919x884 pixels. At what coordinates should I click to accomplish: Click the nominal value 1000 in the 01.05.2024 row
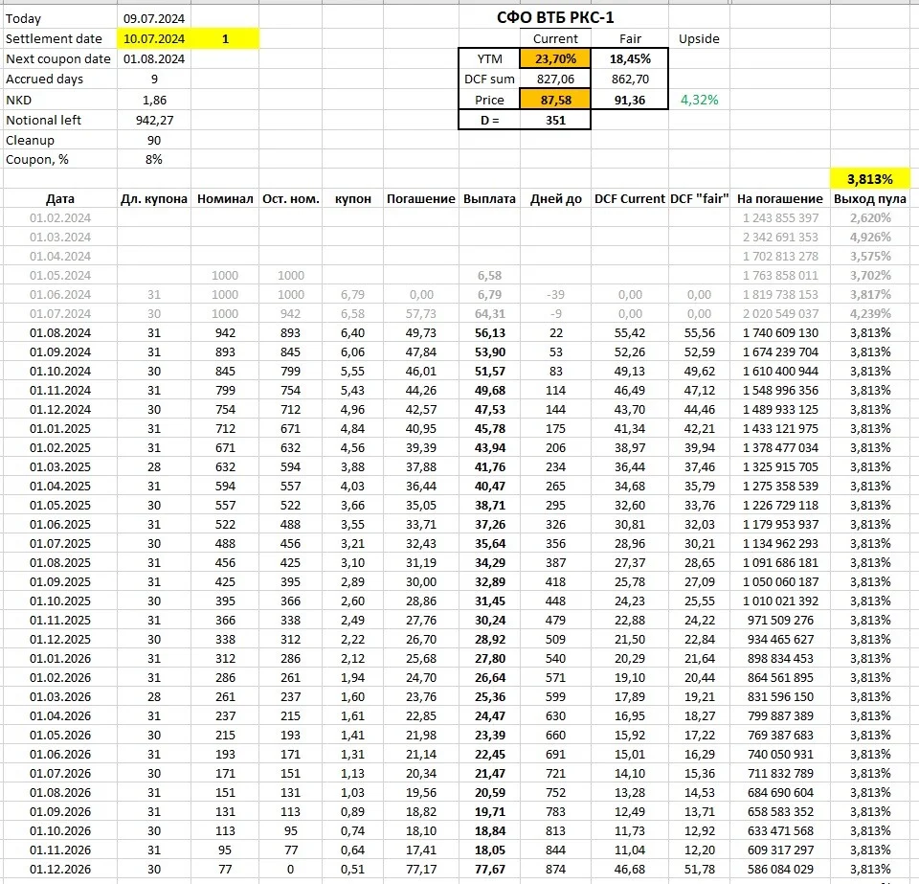(x=225, y=276)
